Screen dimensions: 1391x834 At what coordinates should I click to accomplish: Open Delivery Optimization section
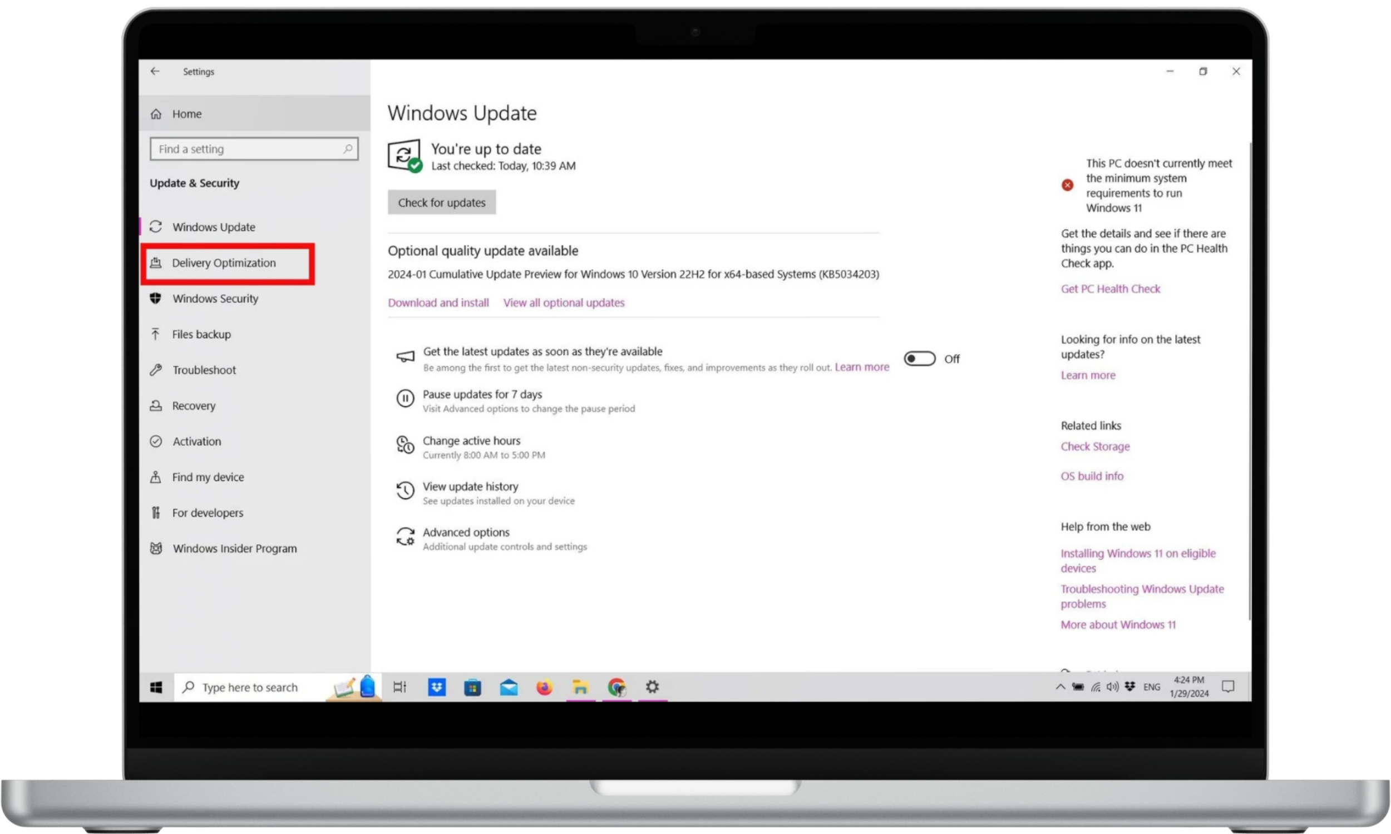point(224,263)
